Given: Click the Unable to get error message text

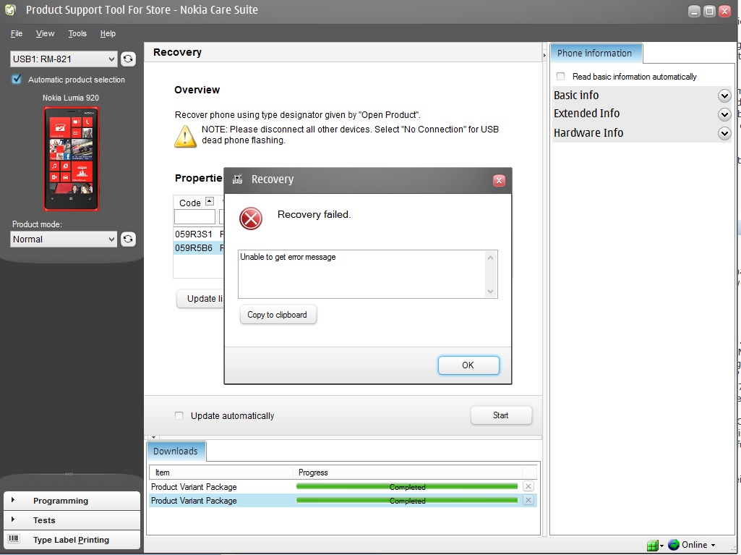Looking at the screenshot, I should tap(288, 257).
